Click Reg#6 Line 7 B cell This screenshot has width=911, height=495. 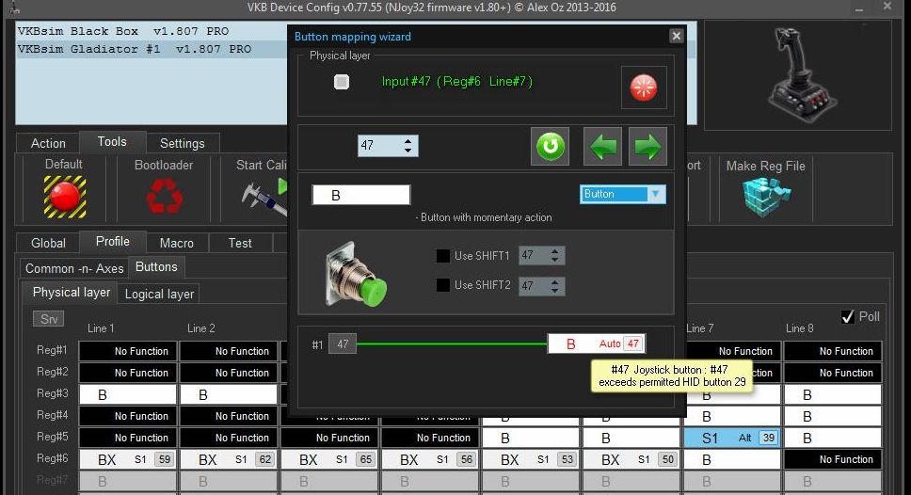(732, 459)
